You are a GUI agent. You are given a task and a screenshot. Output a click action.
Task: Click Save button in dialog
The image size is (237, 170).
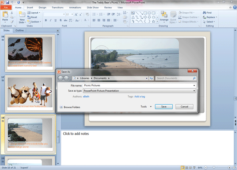(164, 106)
